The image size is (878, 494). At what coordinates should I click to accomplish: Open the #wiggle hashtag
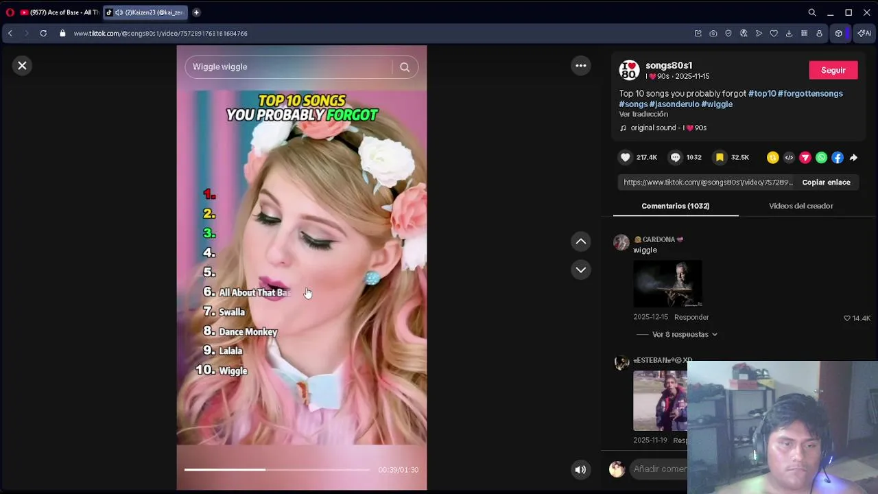[x=717, y=104]
